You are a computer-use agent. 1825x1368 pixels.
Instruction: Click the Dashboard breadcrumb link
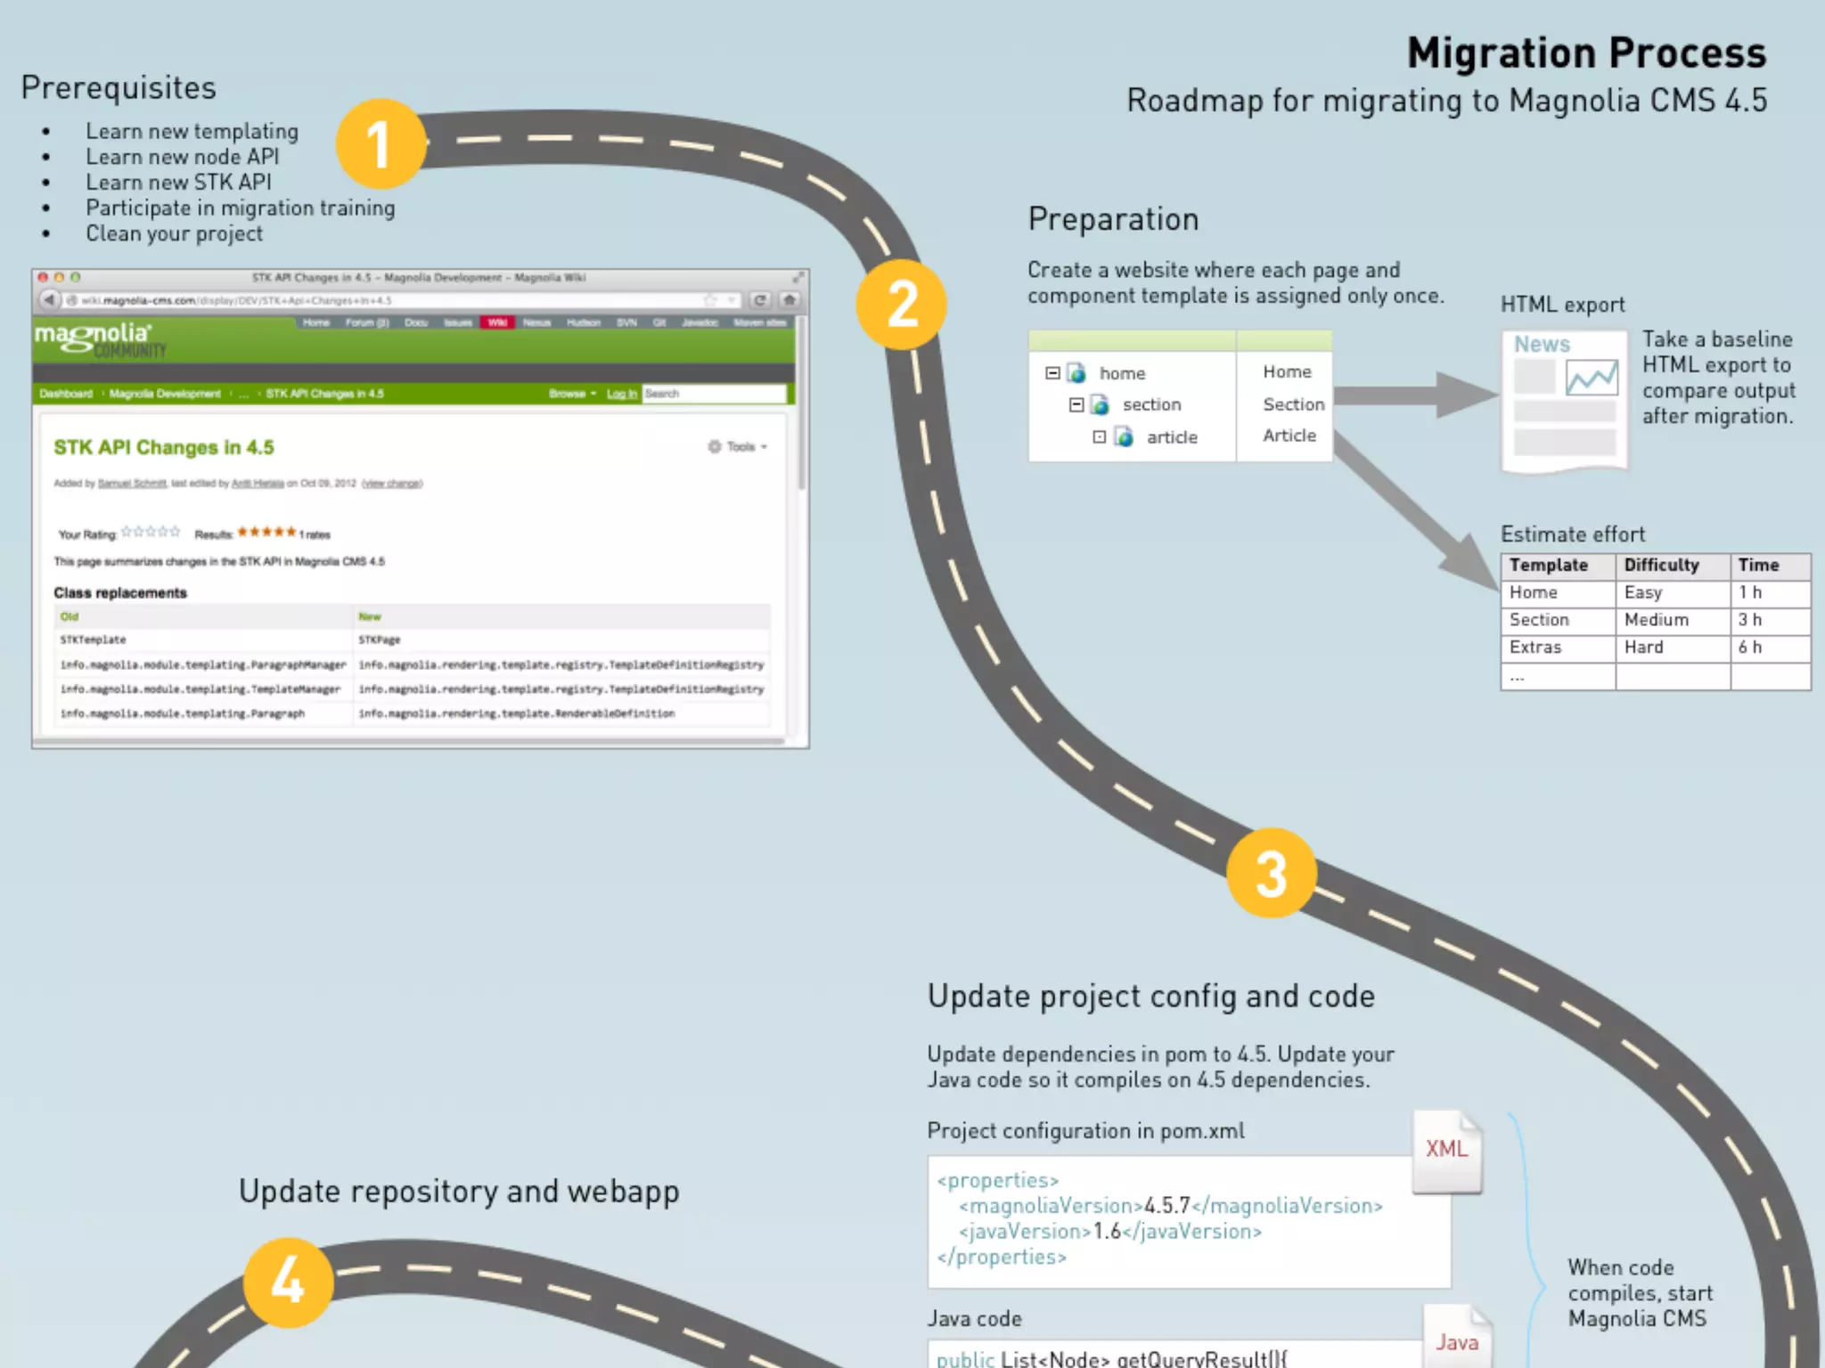pos(66,394)
